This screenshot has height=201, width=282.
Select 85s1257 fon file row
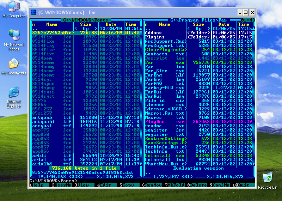point(86,113)
